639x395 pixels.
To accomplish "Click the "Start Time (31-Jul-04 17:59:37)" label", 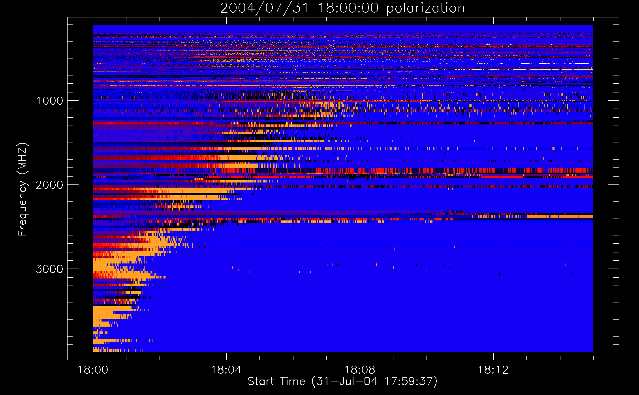I will [x=342, y=382].
